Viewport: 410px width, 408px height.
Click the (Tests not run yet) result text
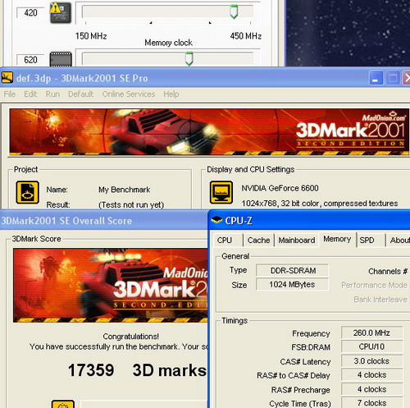click(131, 204)
